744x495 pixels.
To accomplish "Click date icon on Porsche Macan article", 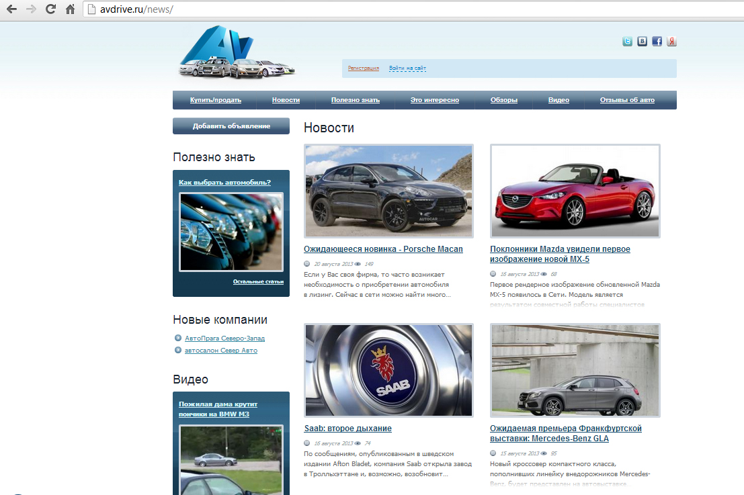I will tap(307, 264).
